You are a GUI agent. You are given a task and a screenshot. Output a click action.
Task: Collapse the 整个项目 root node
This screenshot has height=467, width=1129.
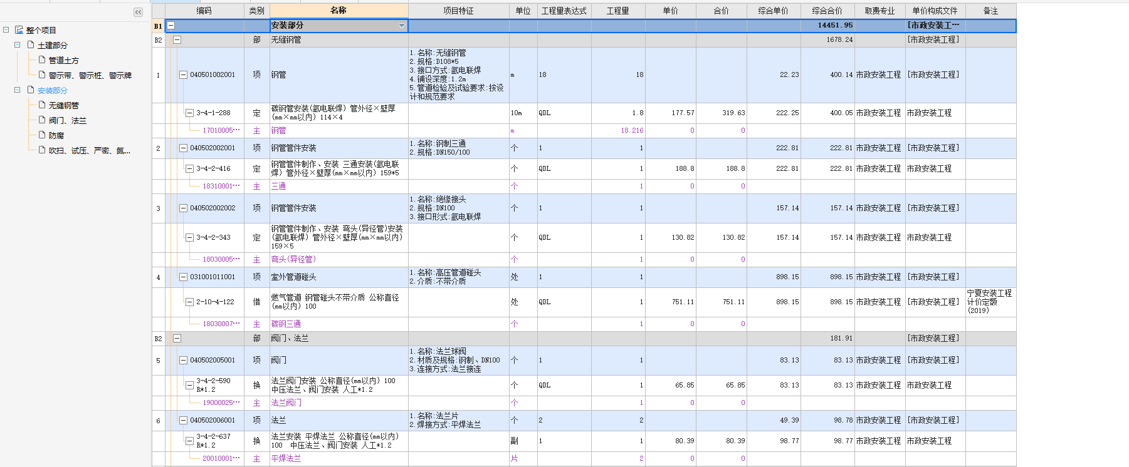point(6,30)
